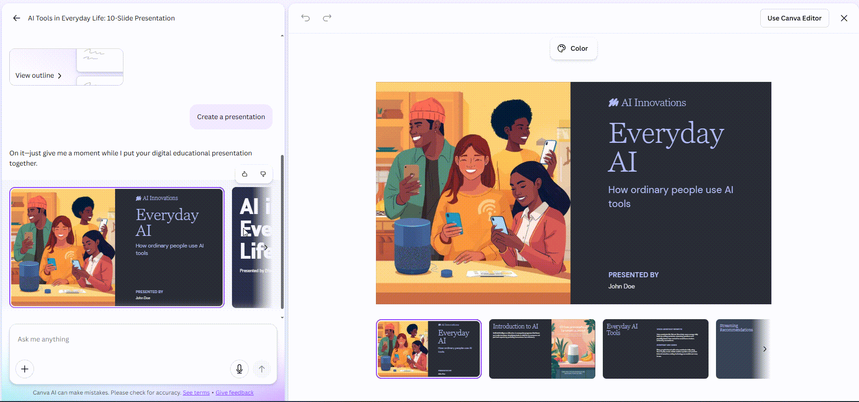Close the presentation preview panel
The height and width of the screenshot is (402, 859).
tap(844, 18)
